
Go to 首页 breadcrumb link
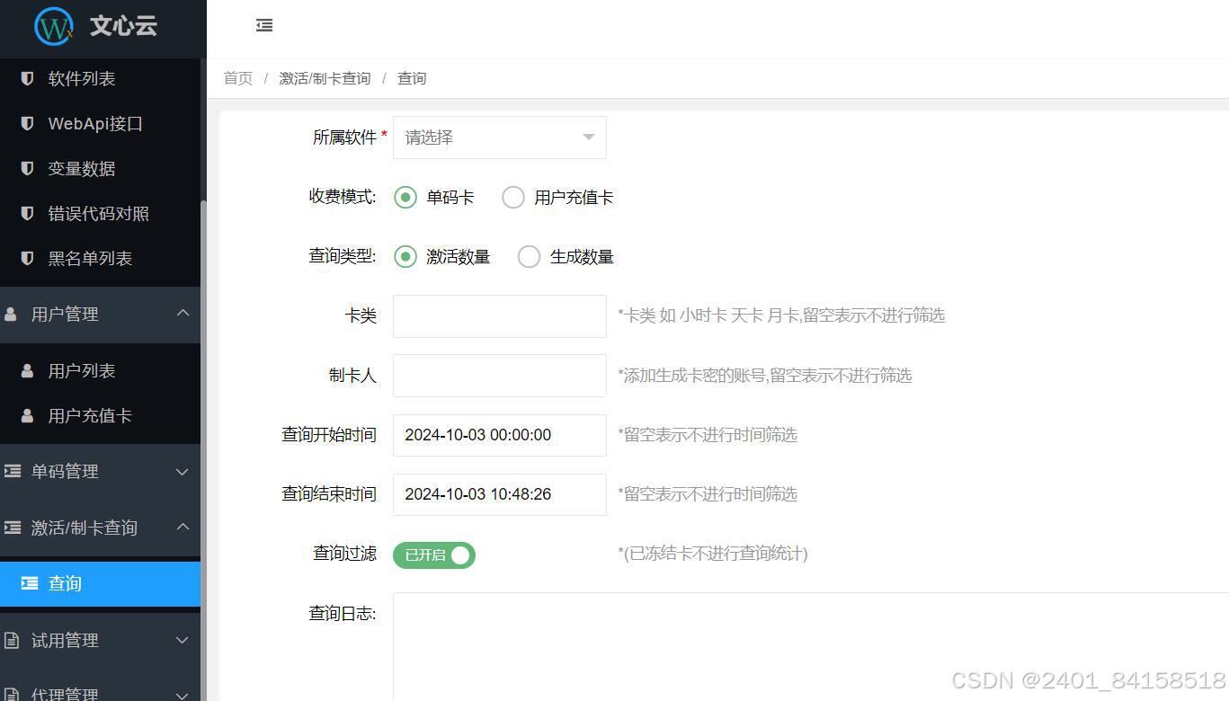point(238,78)
